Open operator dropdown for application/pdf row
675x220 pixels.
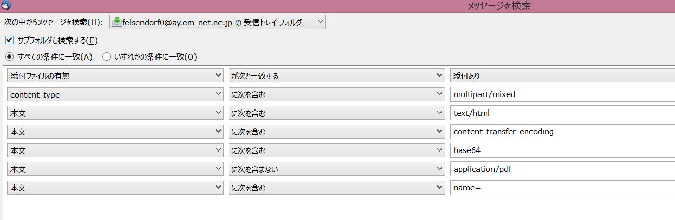(x=336, y=169)
